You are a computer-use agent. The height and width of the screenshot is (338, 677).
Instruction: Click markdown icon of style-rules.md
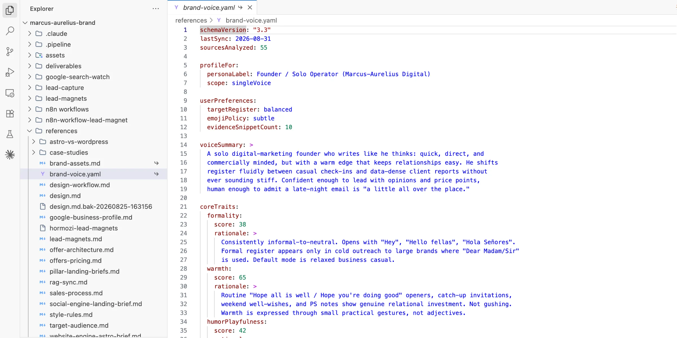pyautogui.click(x=43, y=315)
